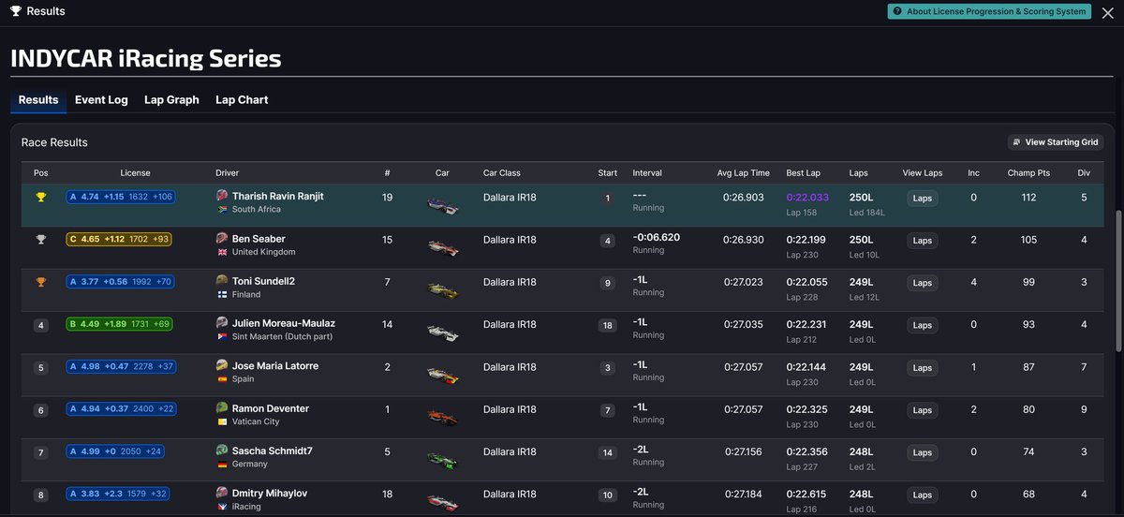
Task: Click Toni Sundell2's helmet icon
Action: (x=222, y=281)
